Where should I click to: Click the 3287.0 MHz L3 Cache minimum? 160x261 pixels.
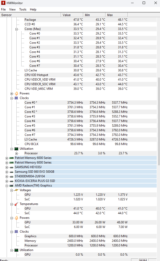[97, 139]
